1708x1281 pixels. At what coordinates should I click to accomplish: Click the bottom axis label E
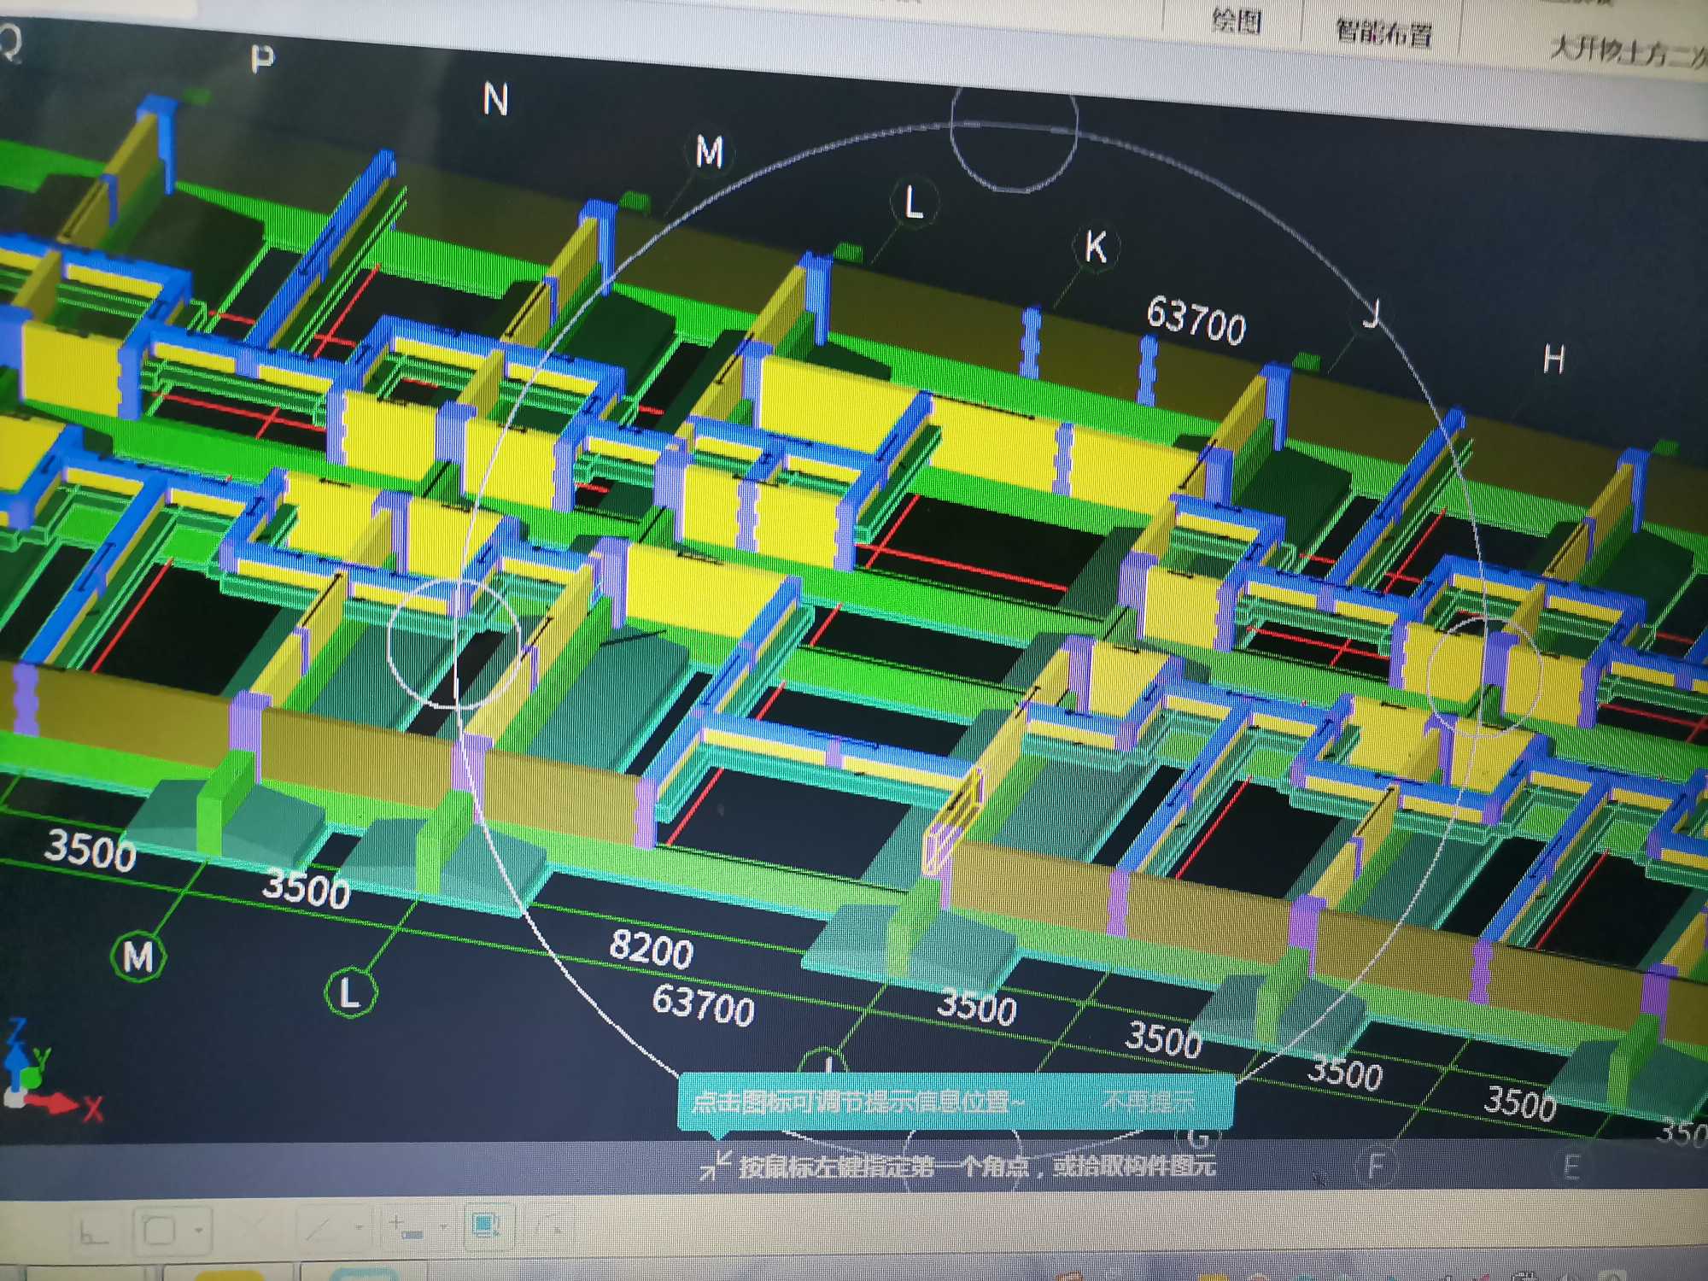pyautogui.click(x=1571, y=1167)
